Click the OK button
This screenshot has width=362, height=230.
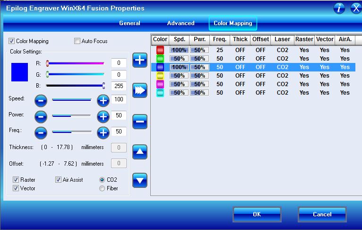[257, 214]
